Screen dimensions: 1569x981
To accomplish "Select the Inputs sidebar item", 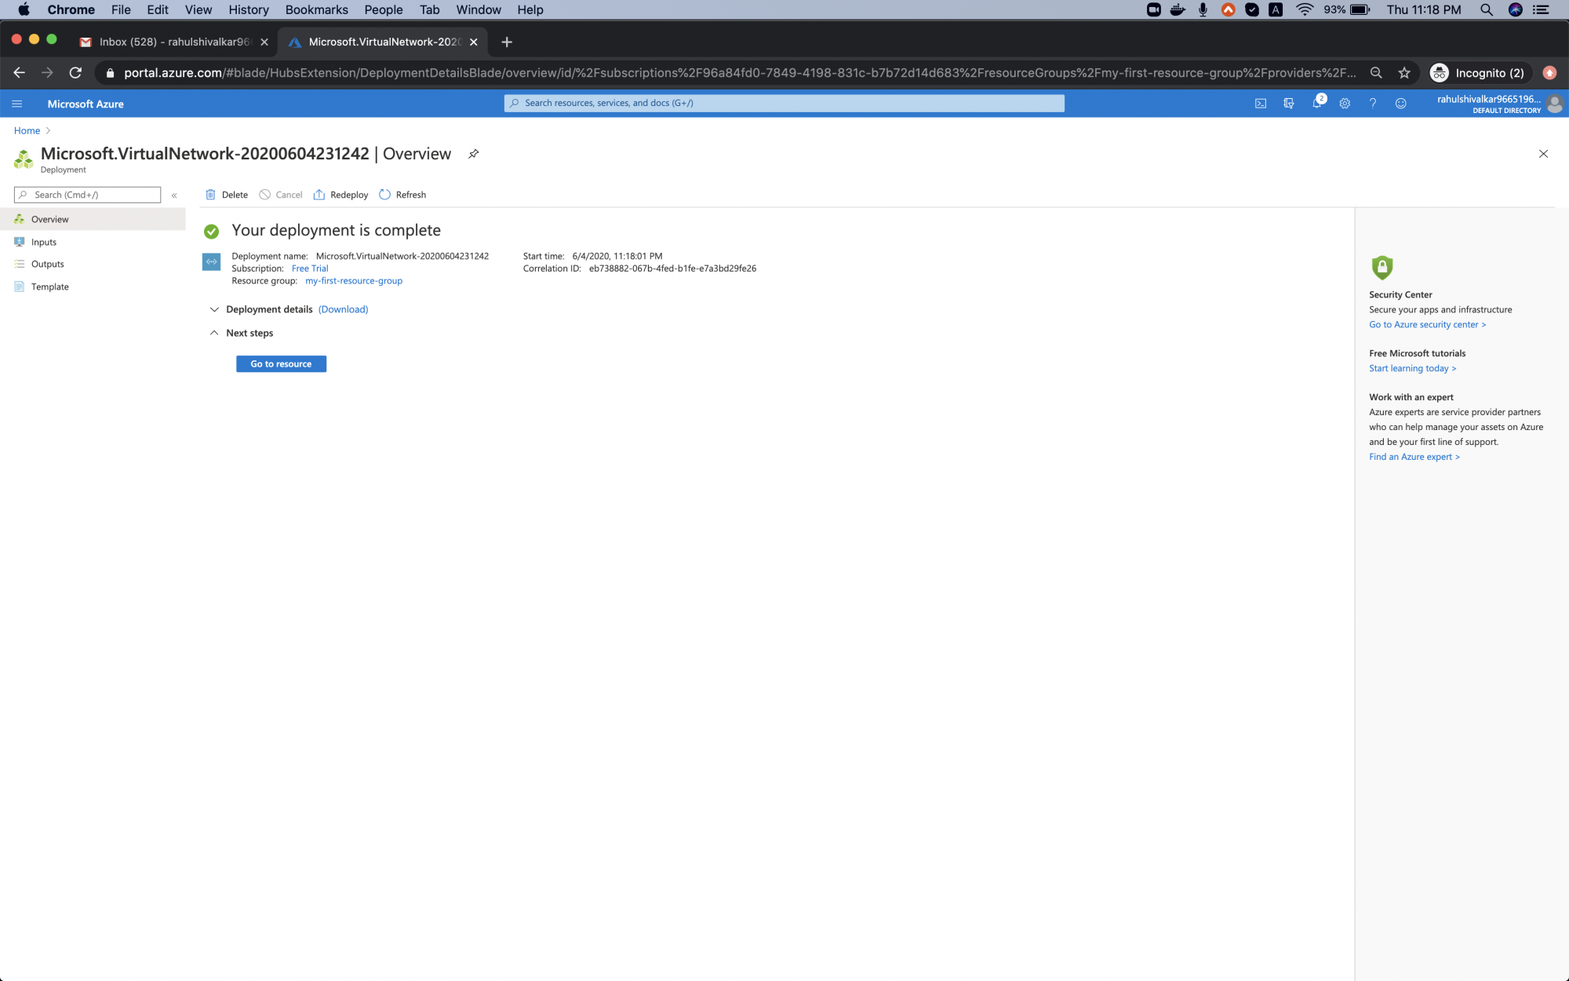I will point(43,242).
